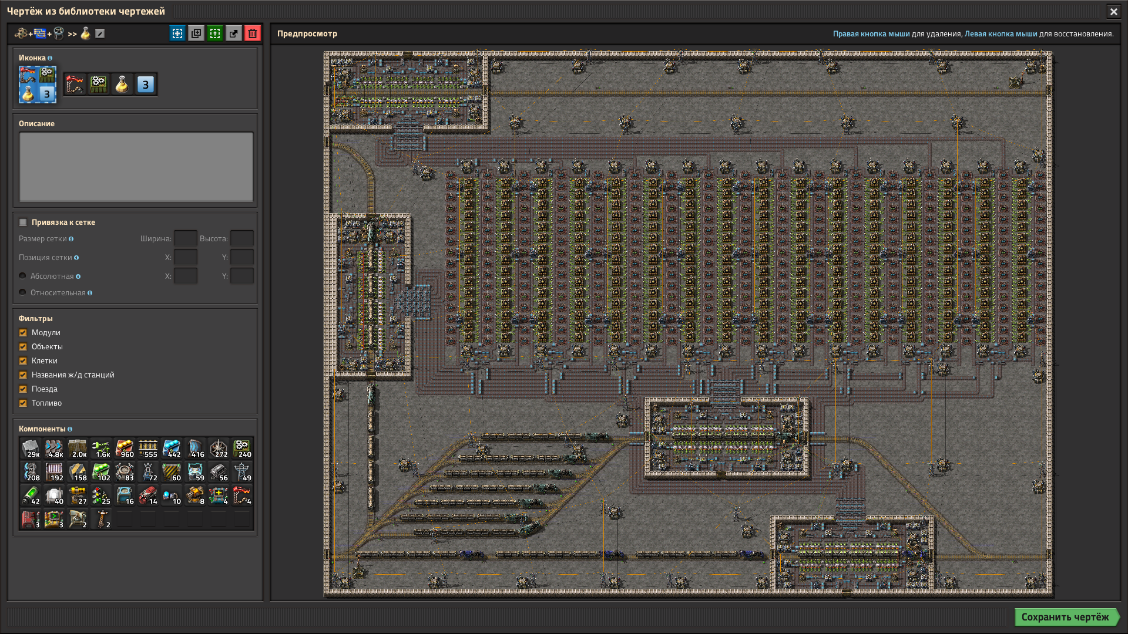The height and width of the screenshot is (634, 1128).
Task: Click the blue select-new-contents button
Action: pos(177,33)
